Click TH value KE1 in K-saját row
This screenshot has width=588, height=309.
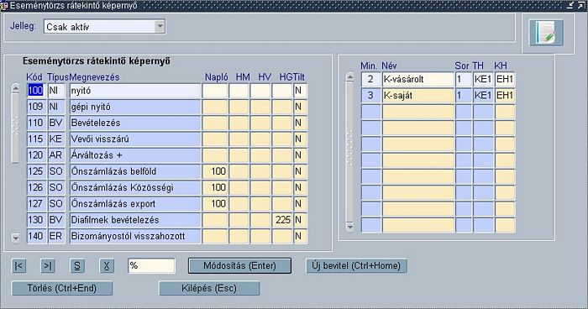[x=483, y=95]
